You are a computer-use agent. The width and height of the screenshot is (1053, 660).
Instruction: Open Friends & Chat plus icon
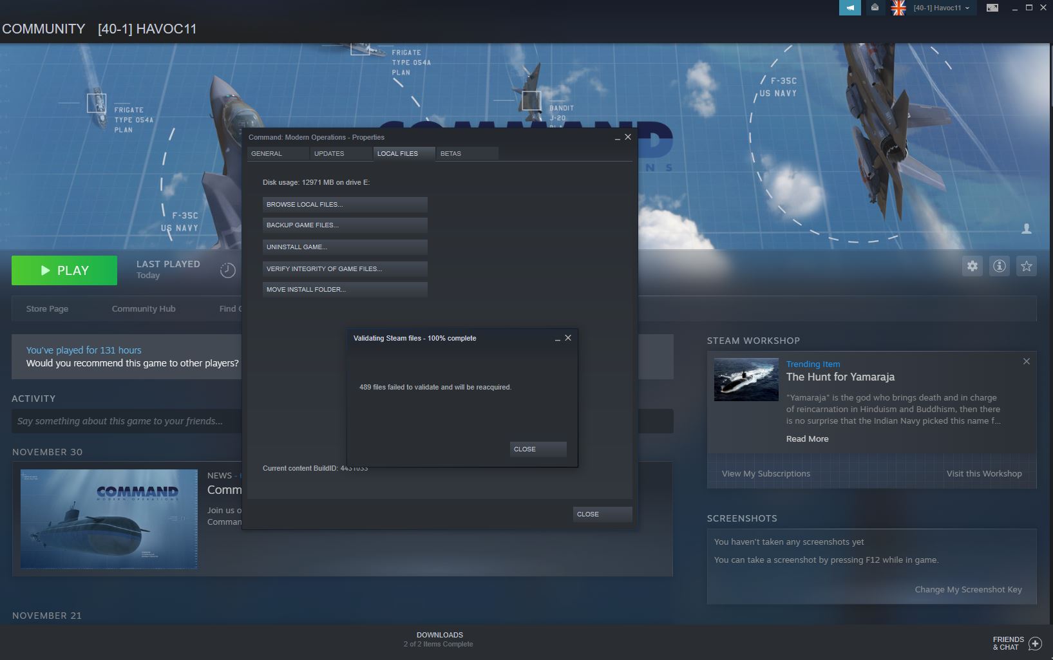pyautogui.click(x=1035, y=643)
